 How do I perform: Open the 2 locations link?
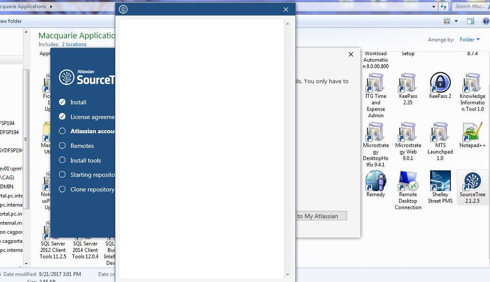(74, 44)
